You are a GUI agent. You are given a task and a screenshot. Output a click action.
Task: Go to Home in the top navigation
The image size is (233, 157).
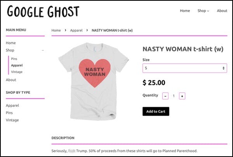[185, 11]
